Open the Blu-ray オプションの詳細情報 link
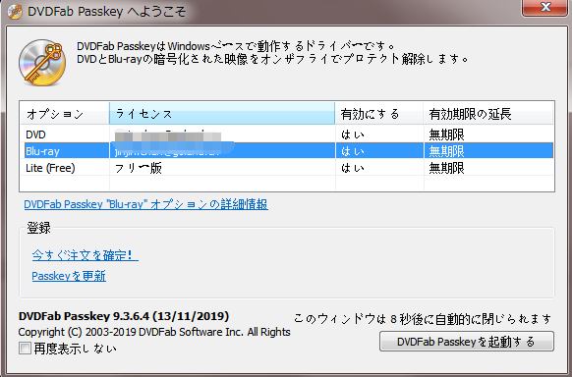The image size is (572, 377). pos(145,204)
